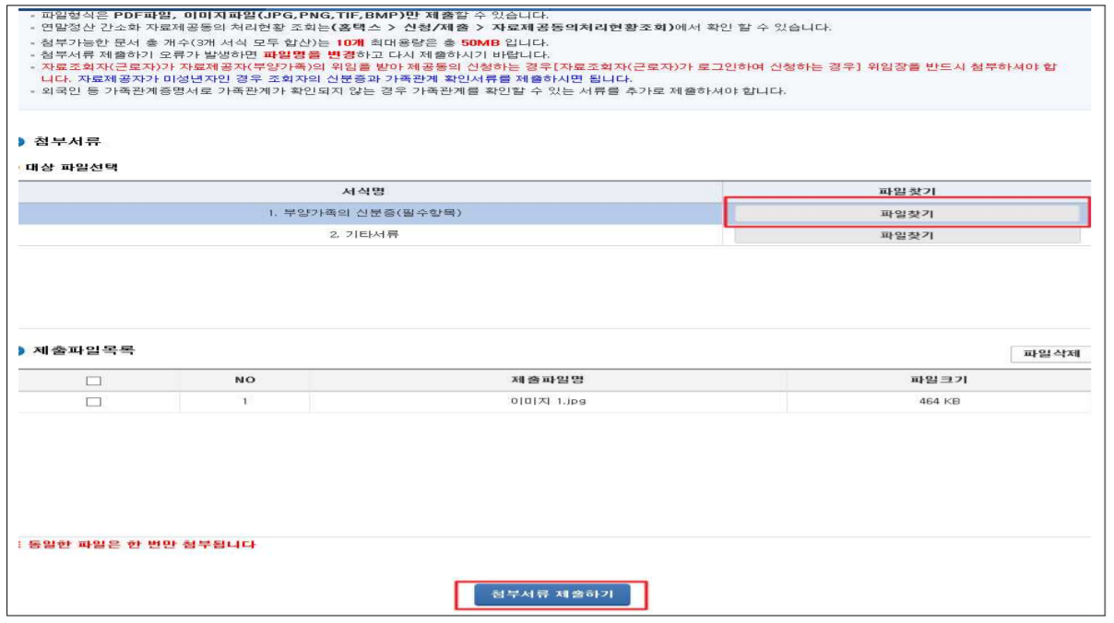Screen dimensions: 1114x623
Task: Click the 파일크기 column header
Action: tap(939, 380)
